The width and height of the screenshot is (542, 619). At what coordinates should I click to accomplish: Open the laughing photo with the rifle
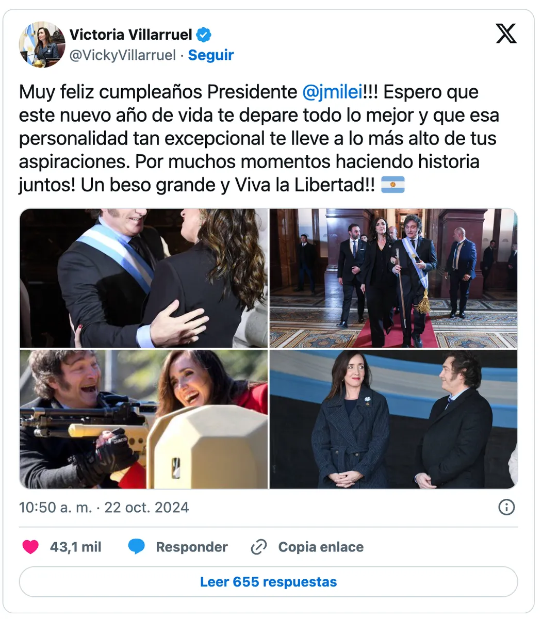(x=144, y=419)
